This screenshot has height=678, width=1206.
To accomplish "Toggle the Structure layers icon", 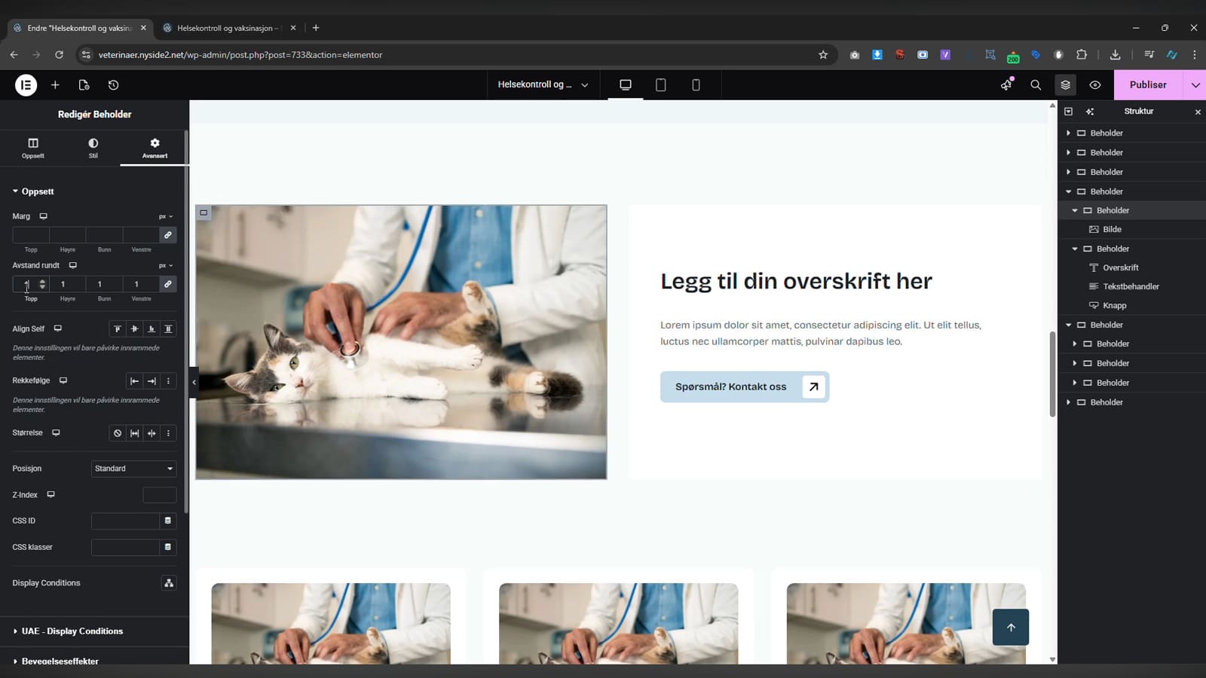I will click(x=1065, y=85).
